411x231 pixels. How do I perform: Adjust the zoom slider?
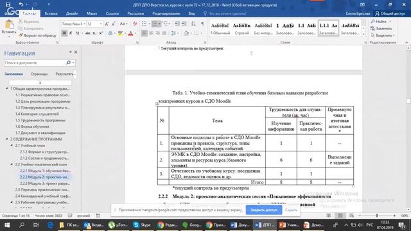click(377, 216)
